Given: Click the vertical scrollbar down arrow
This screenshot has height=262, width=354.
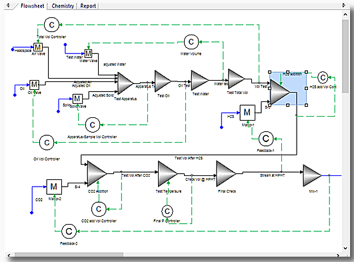Looking at the screenshot, I should coord(345,248).
